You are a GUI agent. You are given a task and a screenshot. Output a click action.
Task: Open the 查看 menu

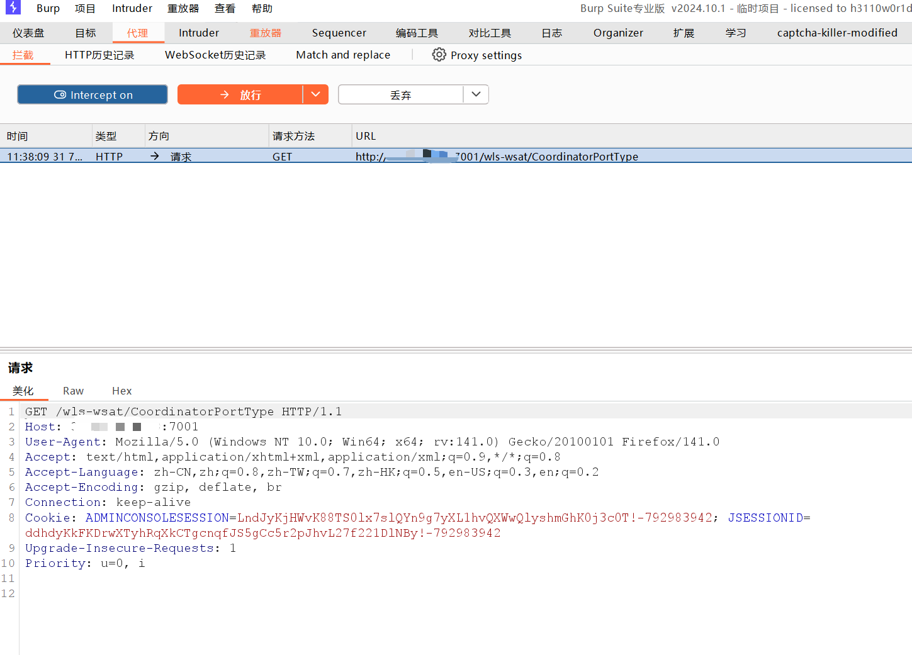tap(225, 8)
